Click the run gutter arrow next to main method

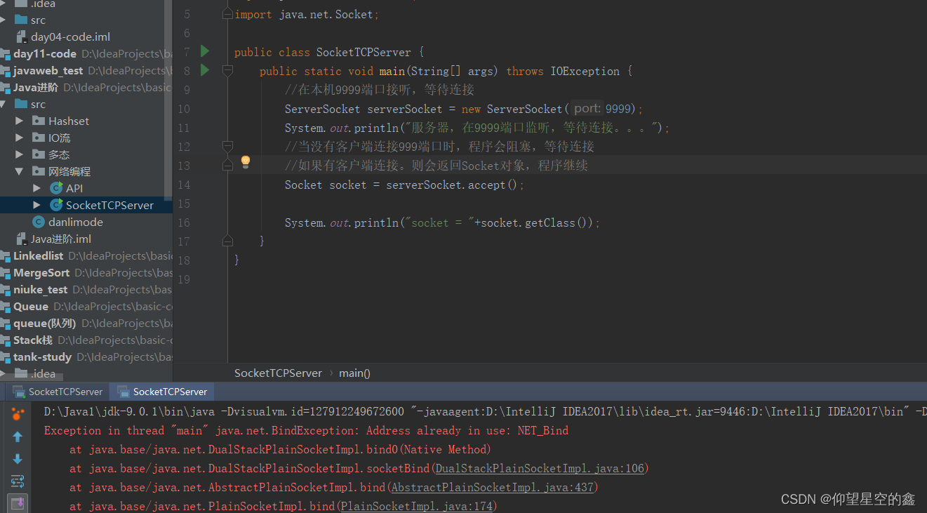(205, 70)
